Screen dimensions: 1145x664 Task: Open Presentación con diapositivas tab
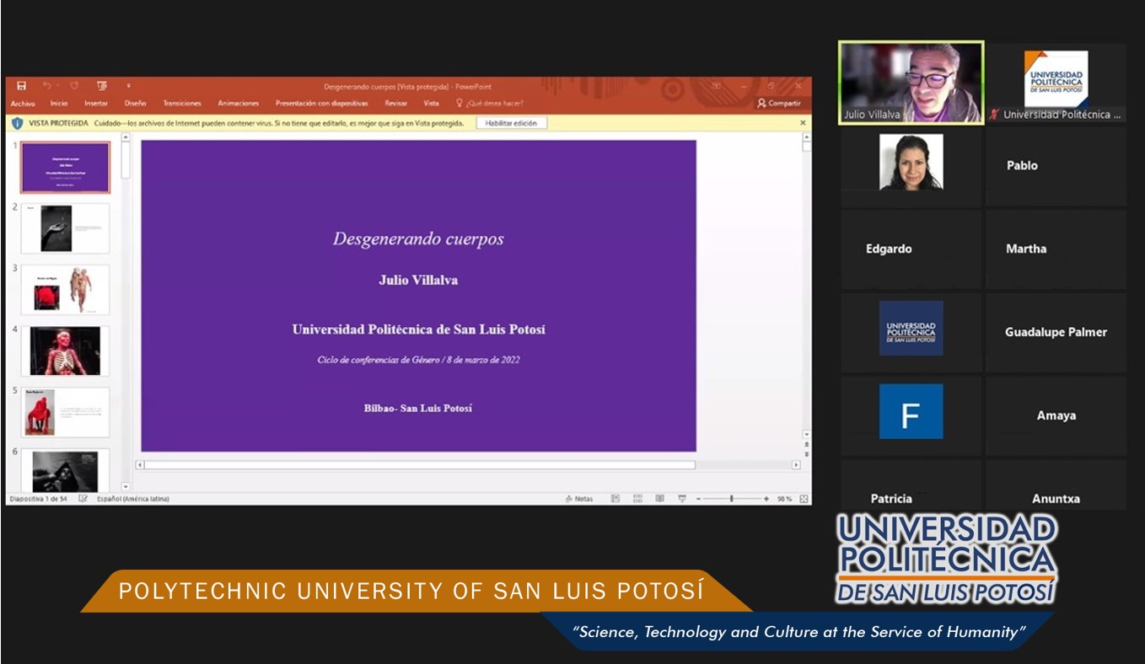[x=322, y=104]
